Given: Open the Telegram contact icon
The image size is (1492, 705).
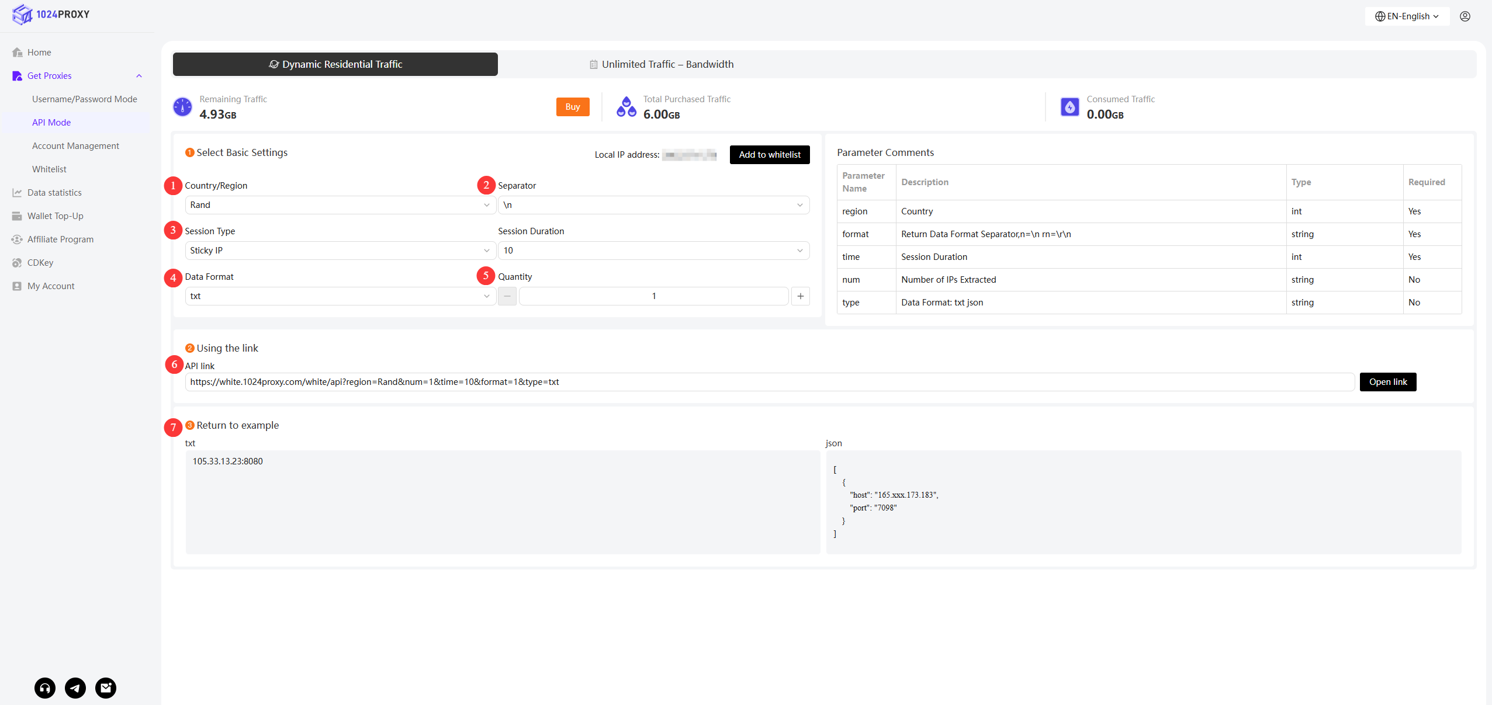Looking at the screenshot, I should (75, 687).
